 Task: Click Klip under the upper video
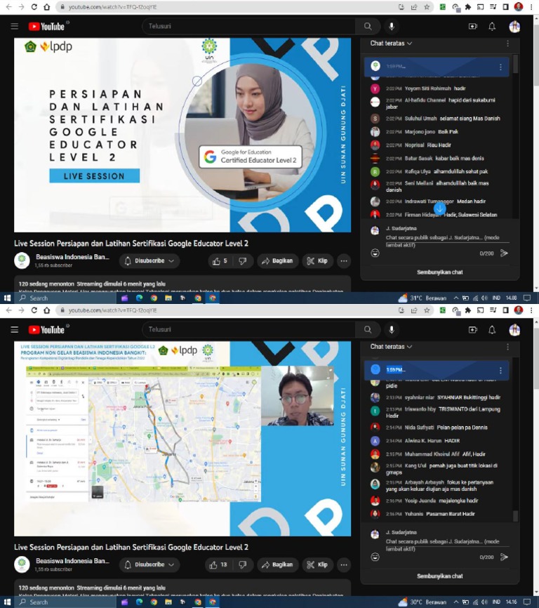317,261
